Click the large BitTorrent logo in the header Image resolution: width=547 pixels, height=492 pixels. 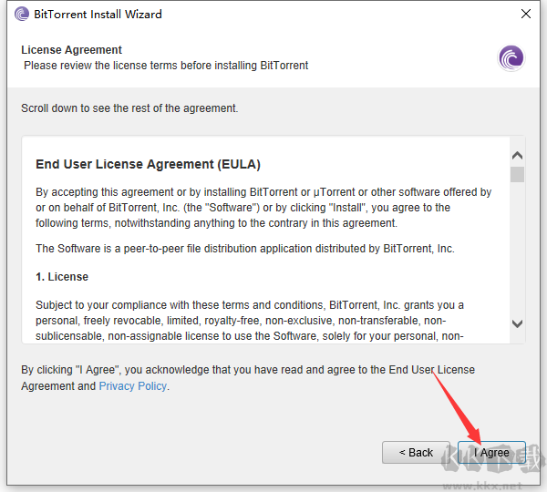511,58
